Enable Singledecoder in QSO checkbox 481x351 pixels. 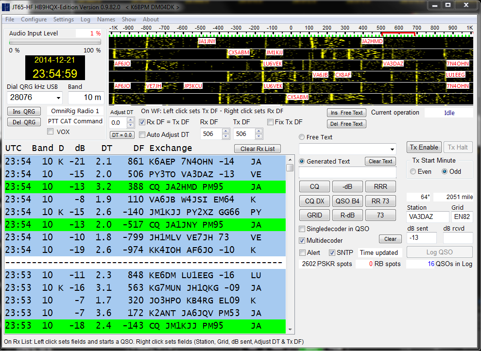(302, 229)
